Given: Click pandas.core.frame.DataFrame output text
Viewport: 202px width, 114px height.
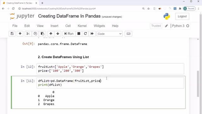Looking at the screenshot, I should coord(62,44).
